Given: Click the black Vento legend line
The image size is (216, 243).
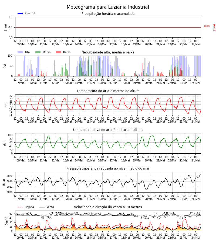Looking at the screenshot, I should 42,207.
